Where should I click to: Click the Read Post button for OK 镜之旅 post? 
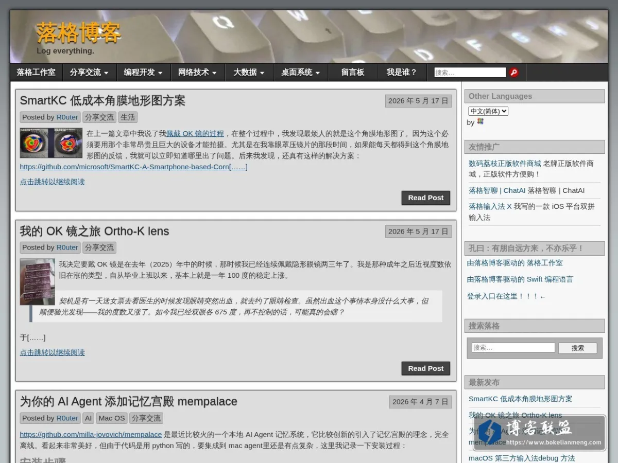click(426, 368)
